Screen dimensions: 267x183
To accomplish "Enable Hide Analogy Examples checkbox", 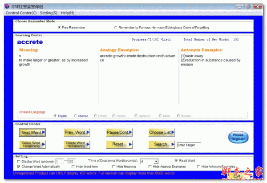I will (x=150, y=167).
